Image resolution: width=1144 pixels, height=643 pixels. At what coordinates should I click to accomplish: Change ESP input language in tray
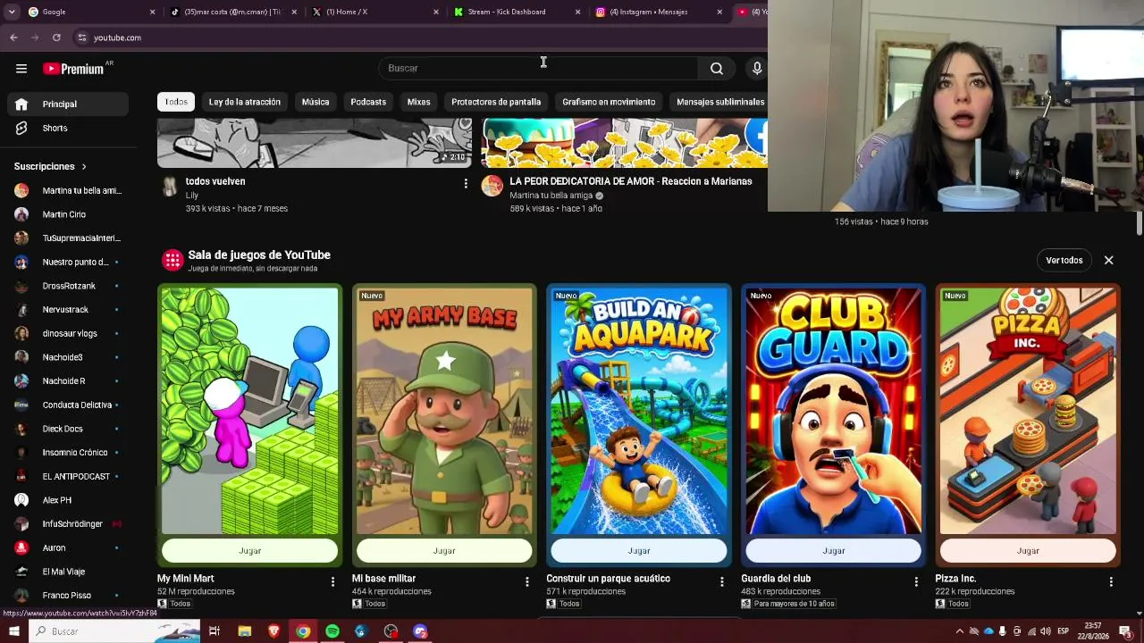tap(1063, 631)
